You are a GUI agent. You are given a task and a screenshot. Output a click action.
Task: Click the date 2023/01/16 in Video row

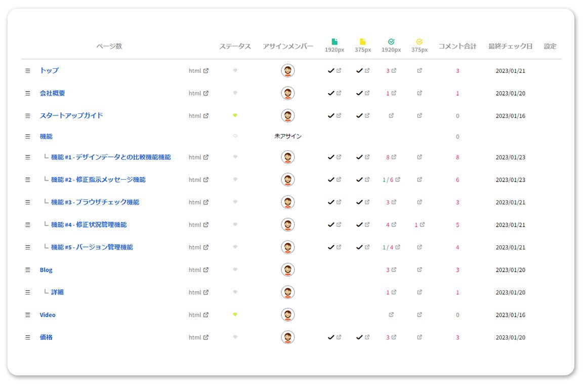(511, 315)
